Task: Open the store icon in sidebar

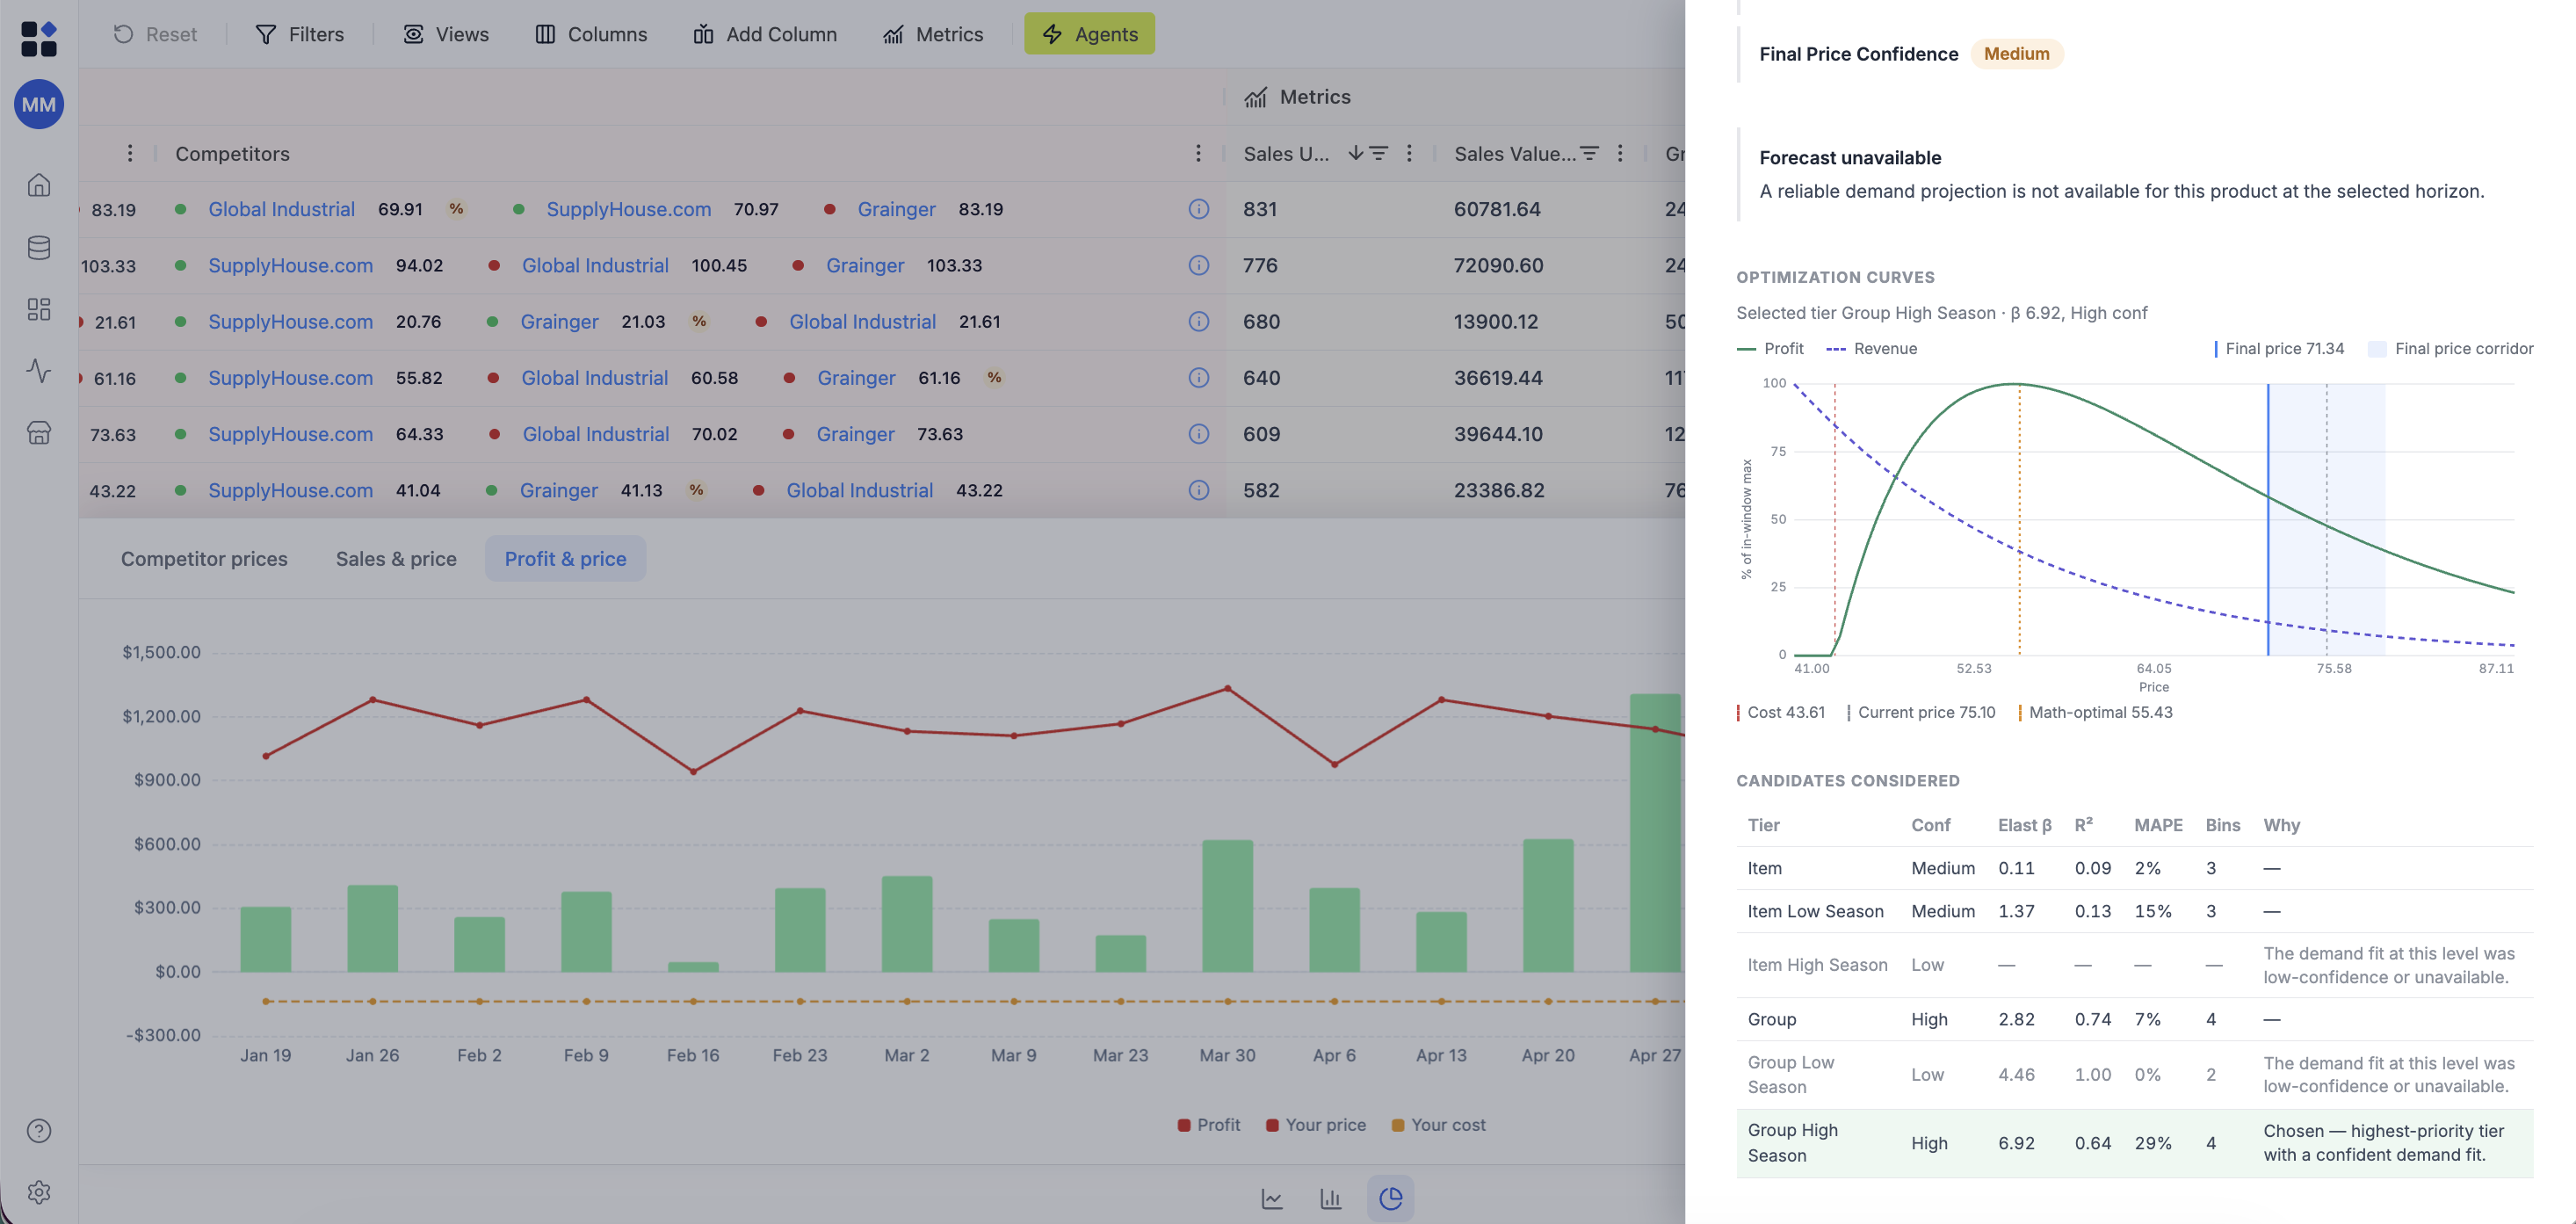Action: tap(39, 433)
